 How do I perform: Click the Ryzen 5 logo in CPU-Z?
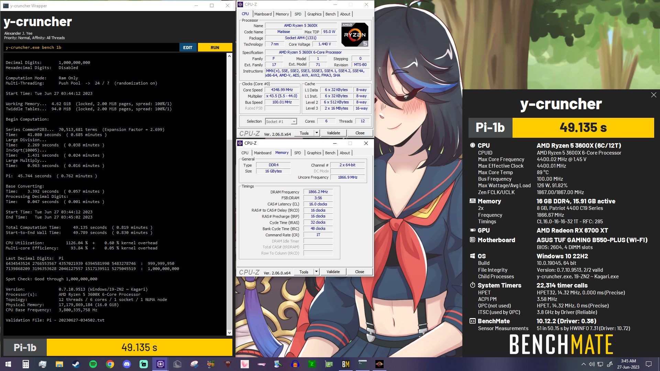pyautogui.click(x=355, y=34)
